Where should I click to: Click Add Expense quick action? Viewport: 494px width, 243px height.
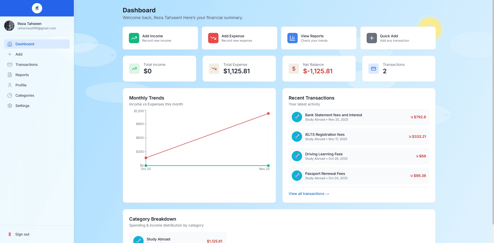click(x=240, y=38)
